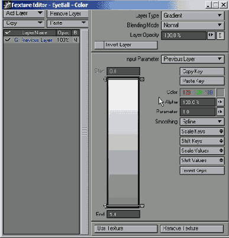Screen dimensions: 229x238
Task: Expand the Smoothing Spline dropdown
Action: (202, 122)
